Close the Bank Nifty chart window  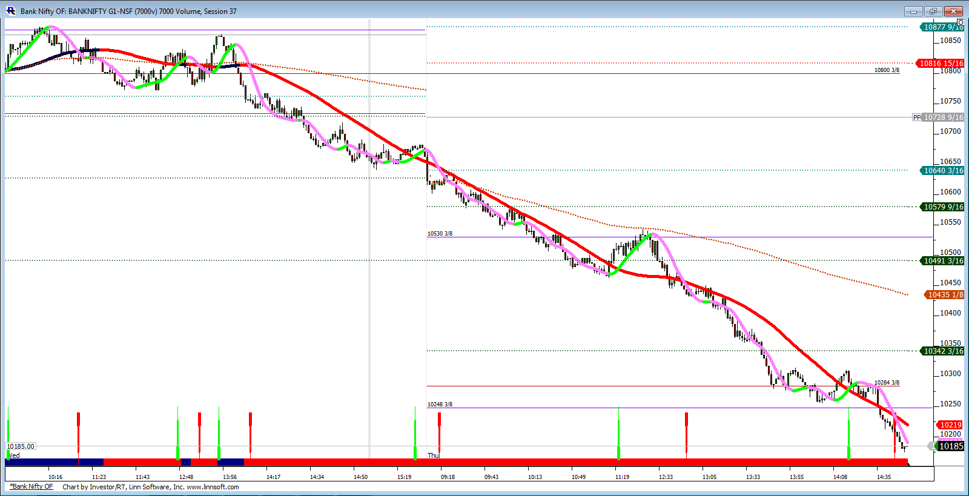953,11
